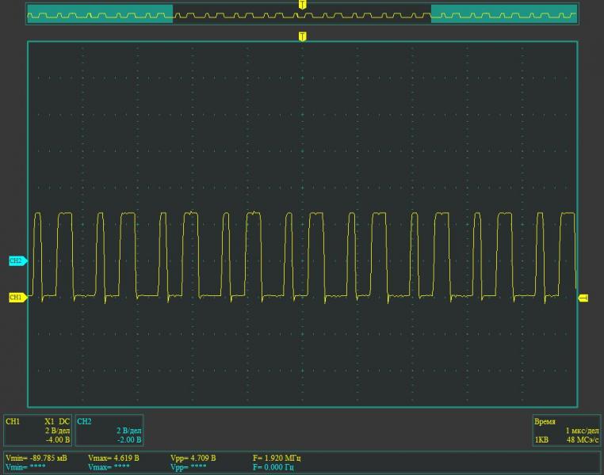Click the CH1 Vmin -89.785 mV measurement
Image resolution: width=604 pixels, height=475 pixels.
pos(34,458)
